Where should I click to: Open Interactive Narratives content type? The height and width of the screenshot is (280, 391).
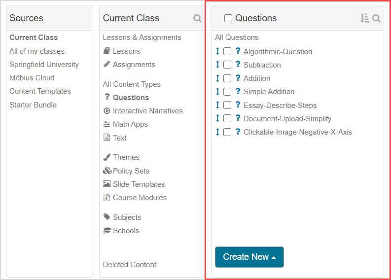click(x=147, y=111)
